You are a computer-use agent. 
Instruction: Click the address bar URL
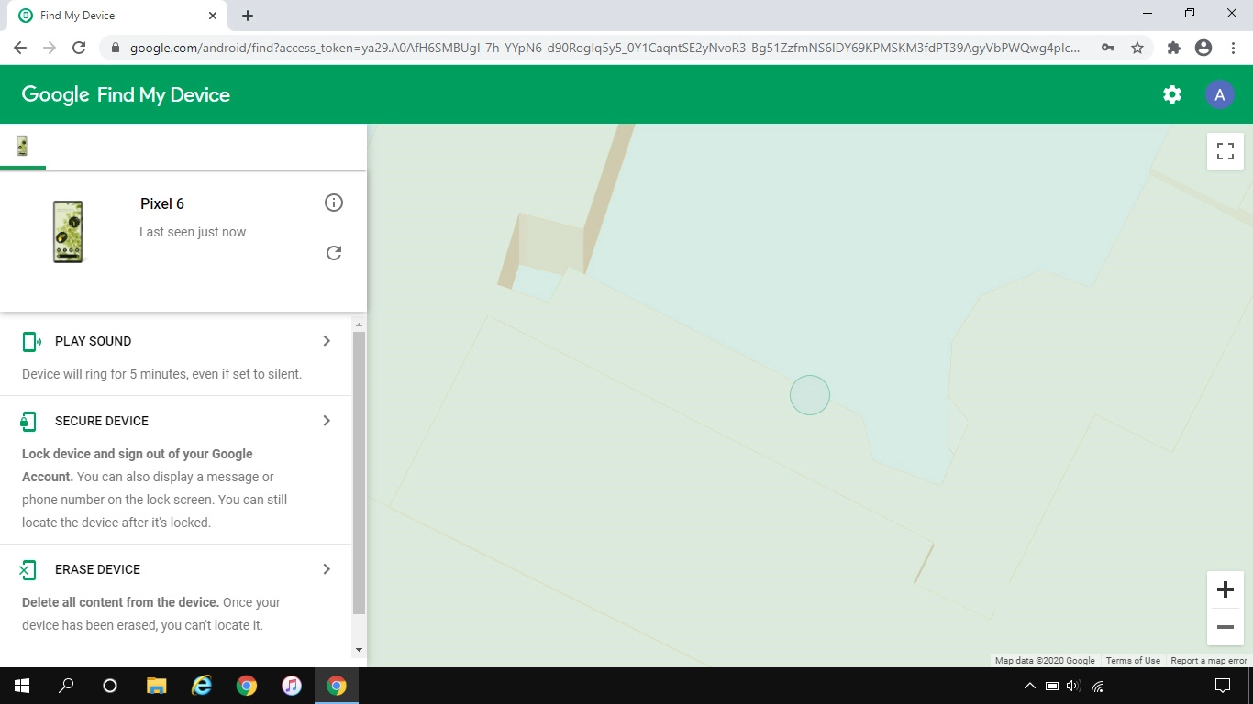pyautogui.click(x=605, y=48)
